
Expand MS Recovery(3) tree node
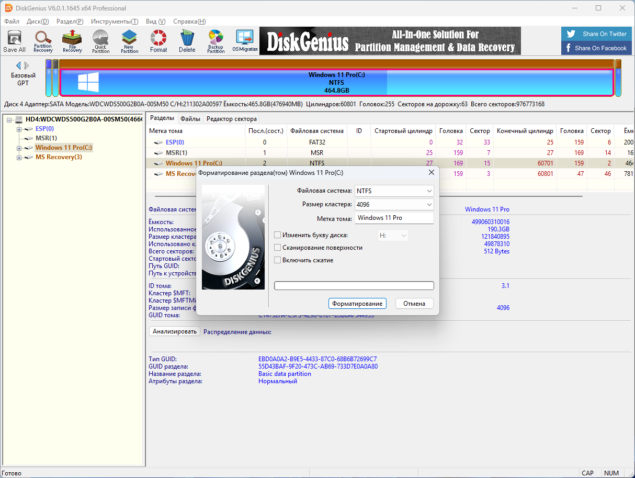pyautogui.click(x=19, y=158)
